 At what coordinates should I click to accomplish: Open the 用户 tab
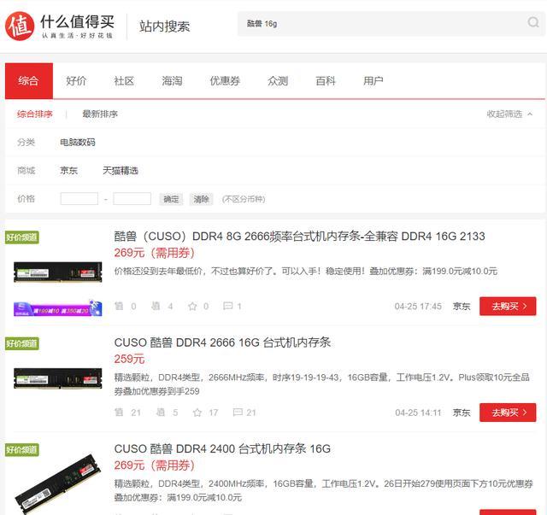pos(373,81)
